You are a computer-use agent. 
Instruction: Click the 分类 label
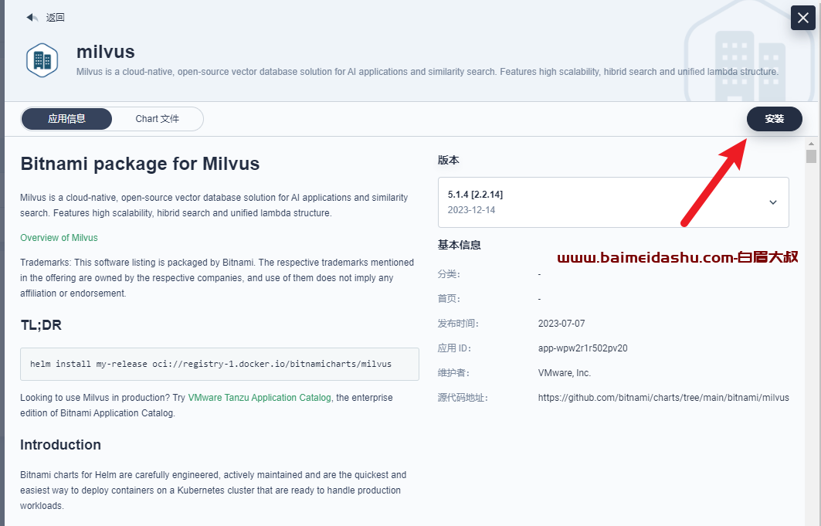pos(449,274)
